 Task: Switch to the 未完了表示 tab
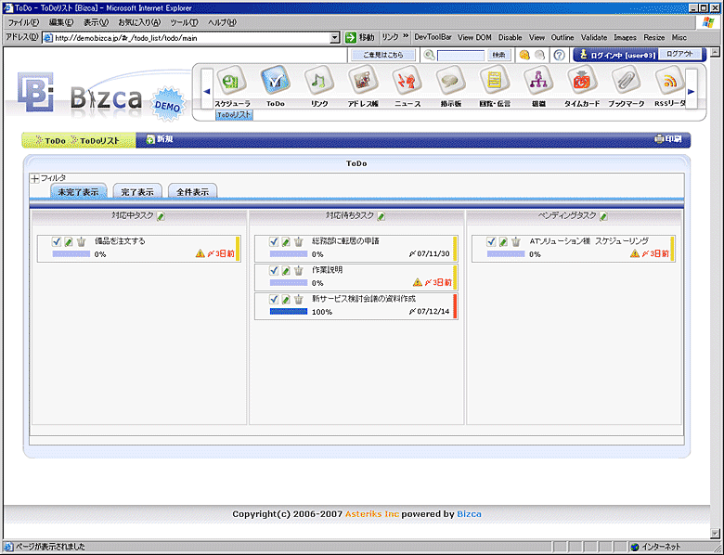78,191
